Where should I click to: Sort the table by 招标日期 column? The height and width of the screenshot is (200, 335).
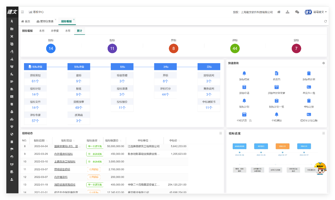tap(41, 141)
